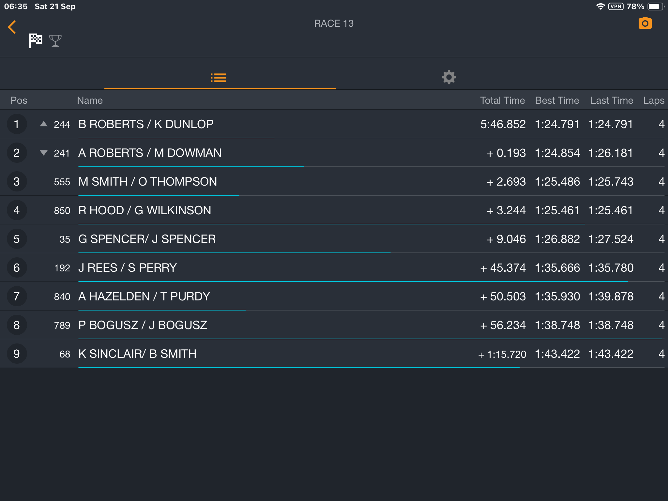This screenshot has width=668, height=501.
Task: Tap best time 1:24.854
Action: (557, 153)
